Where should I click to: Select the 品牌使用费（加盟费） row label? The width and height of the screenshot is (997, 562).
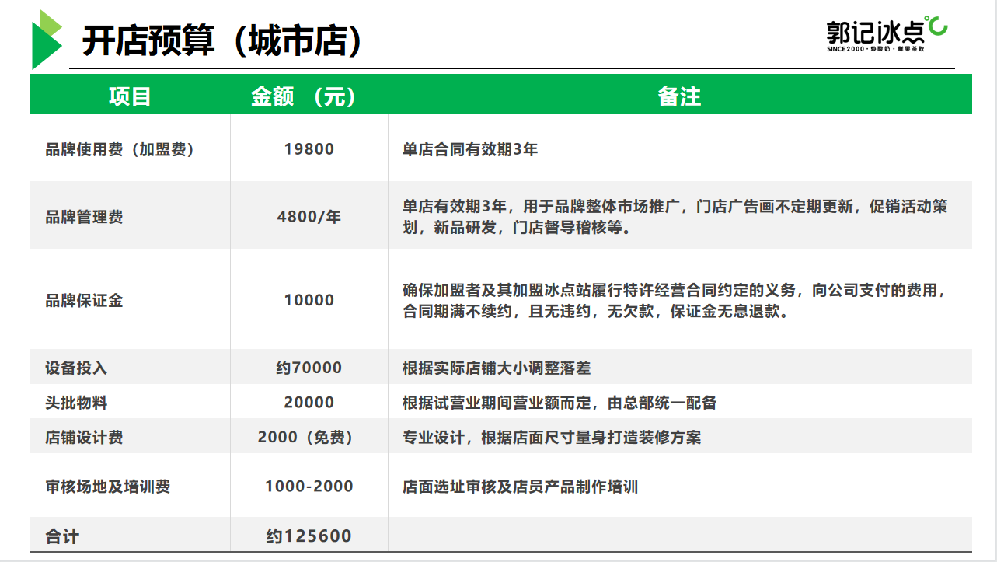click(120, 150)
